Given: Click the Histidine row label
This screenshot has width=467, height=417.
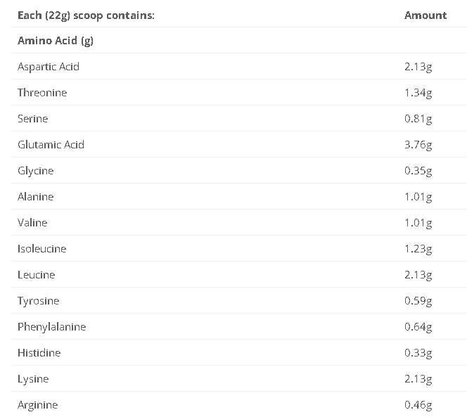Looking at the screenshot, I should click(39, 353).
